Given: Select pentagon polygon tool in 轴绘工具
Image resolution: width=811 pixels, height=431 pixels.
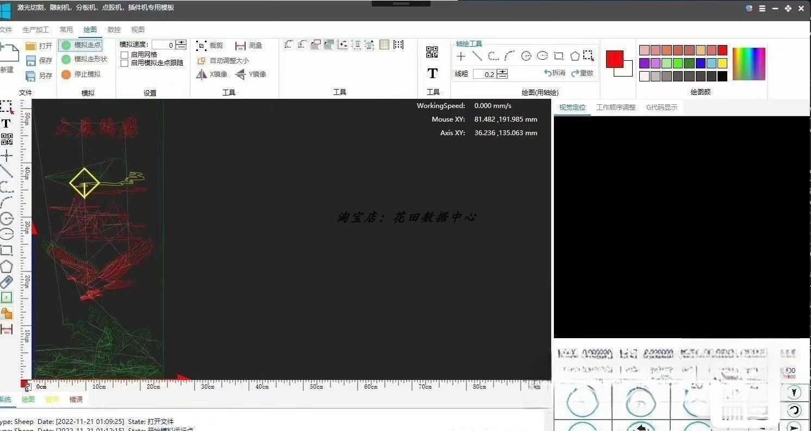Looking at the screenshot, I should click(575, 56).
